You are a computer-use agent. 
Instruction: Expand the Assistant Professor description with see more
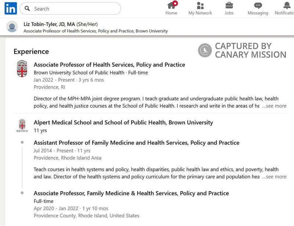[274, 177]
